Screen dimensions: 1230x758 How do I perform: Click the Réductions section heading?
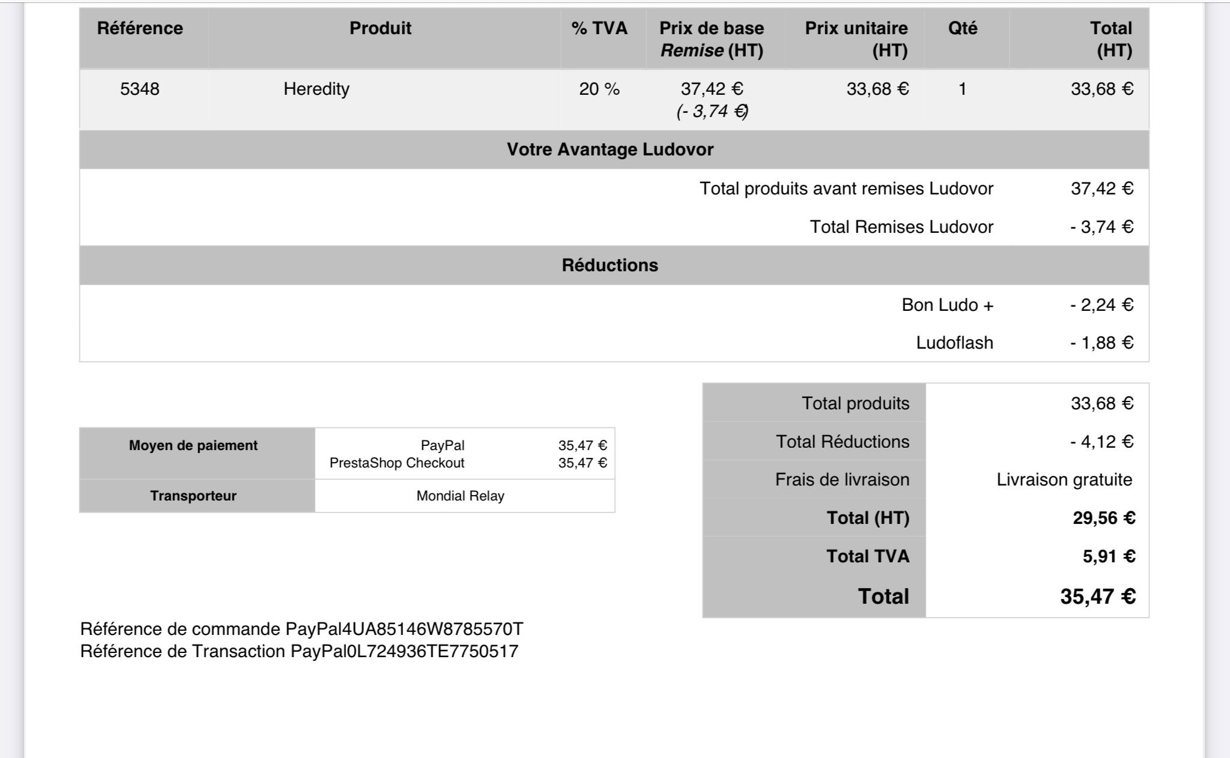[610, 265]
